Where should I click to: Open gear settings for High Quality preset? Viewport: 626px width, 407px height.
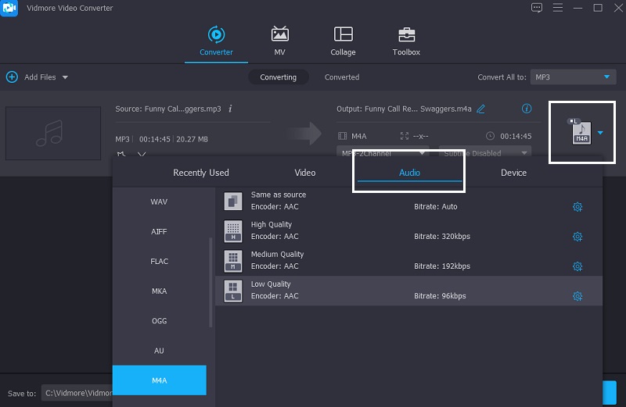click(x=577, y=237)
